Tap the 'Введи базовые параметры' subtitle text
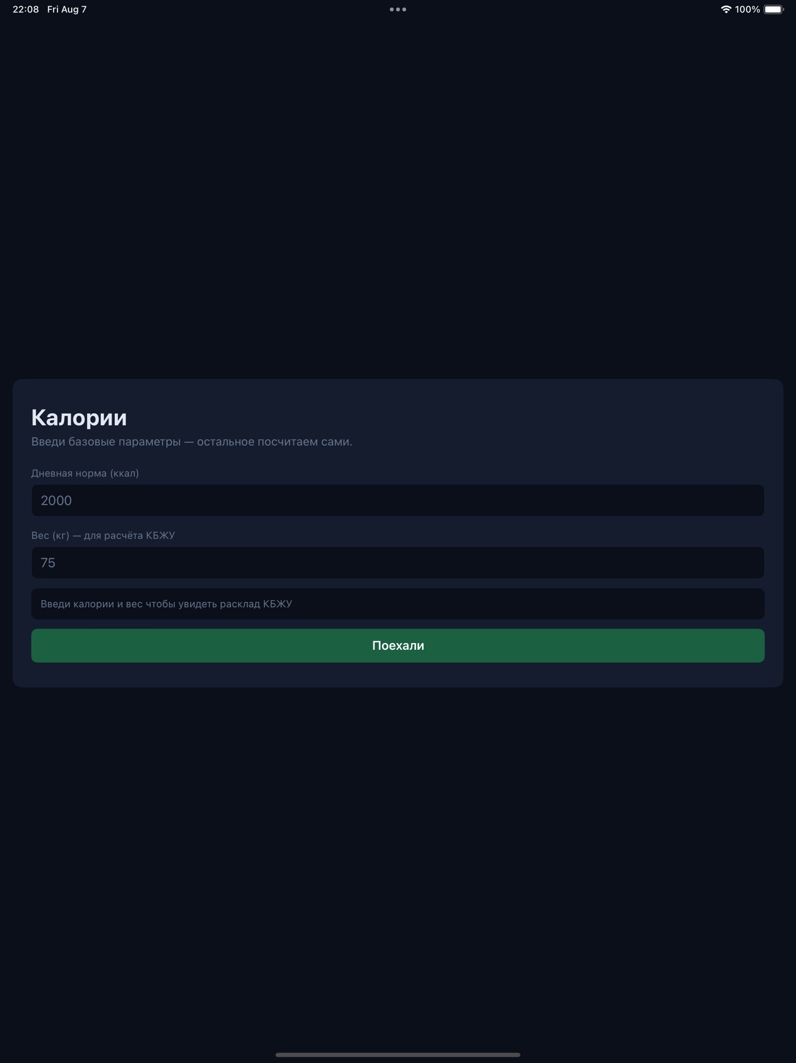The width and height of the screenshot is (796, 1063). click(192, 442)
